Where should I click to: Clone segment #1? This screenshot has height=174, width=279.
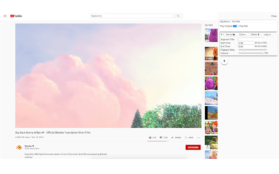242,34
